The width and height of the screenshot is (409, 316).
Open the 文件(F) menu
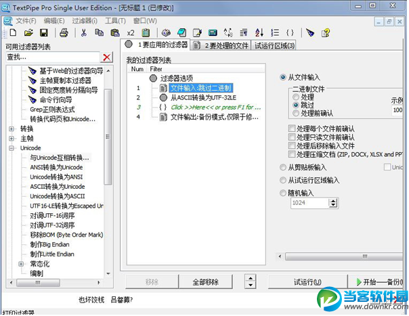tap(26, 21)
